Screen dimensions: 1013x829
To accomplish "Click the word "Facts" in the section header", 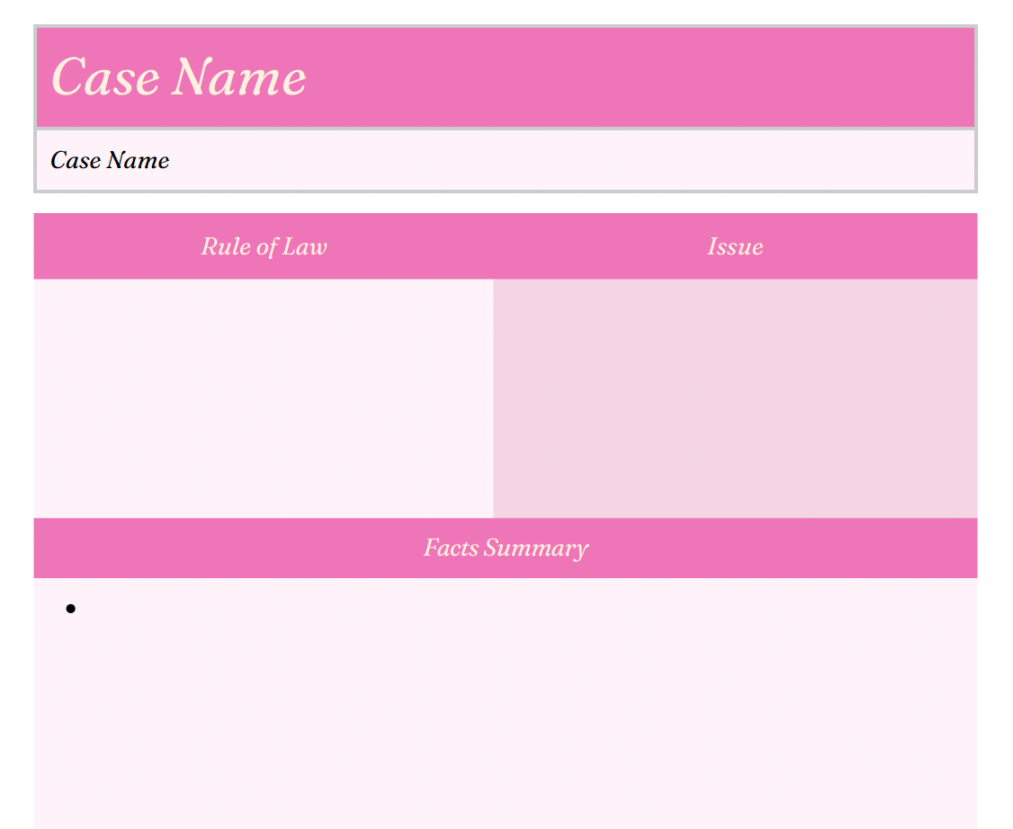I will [x=452, y=548].
